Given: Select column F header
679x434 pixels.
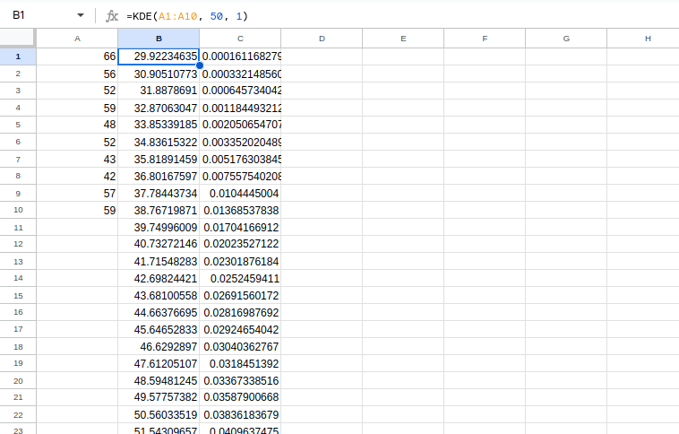Looking at the screenshot, I should pos(485,39).
